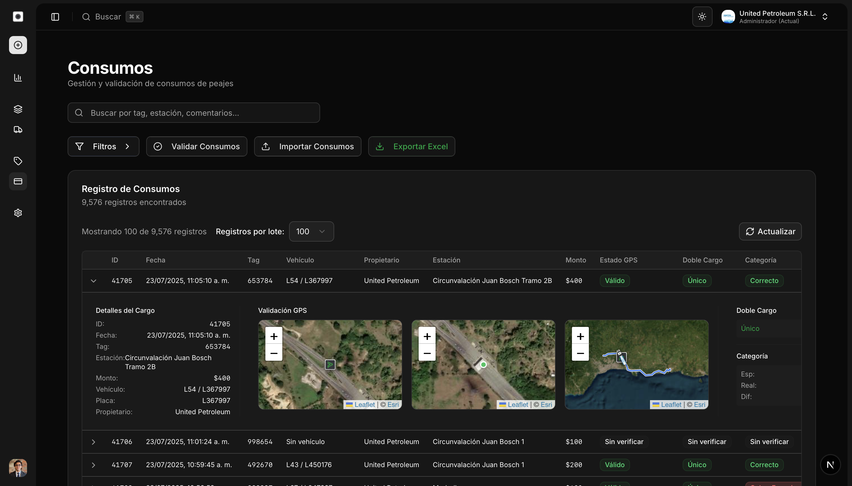The width and height of the screenshot is (852, 486).
Task: Toggle the light/dark theme sun button
Action: tap(702, 17)
